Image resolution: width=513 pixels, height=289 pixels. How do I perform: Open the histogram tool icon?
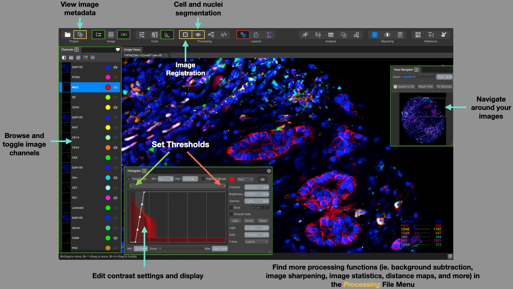tap(167, 35)
